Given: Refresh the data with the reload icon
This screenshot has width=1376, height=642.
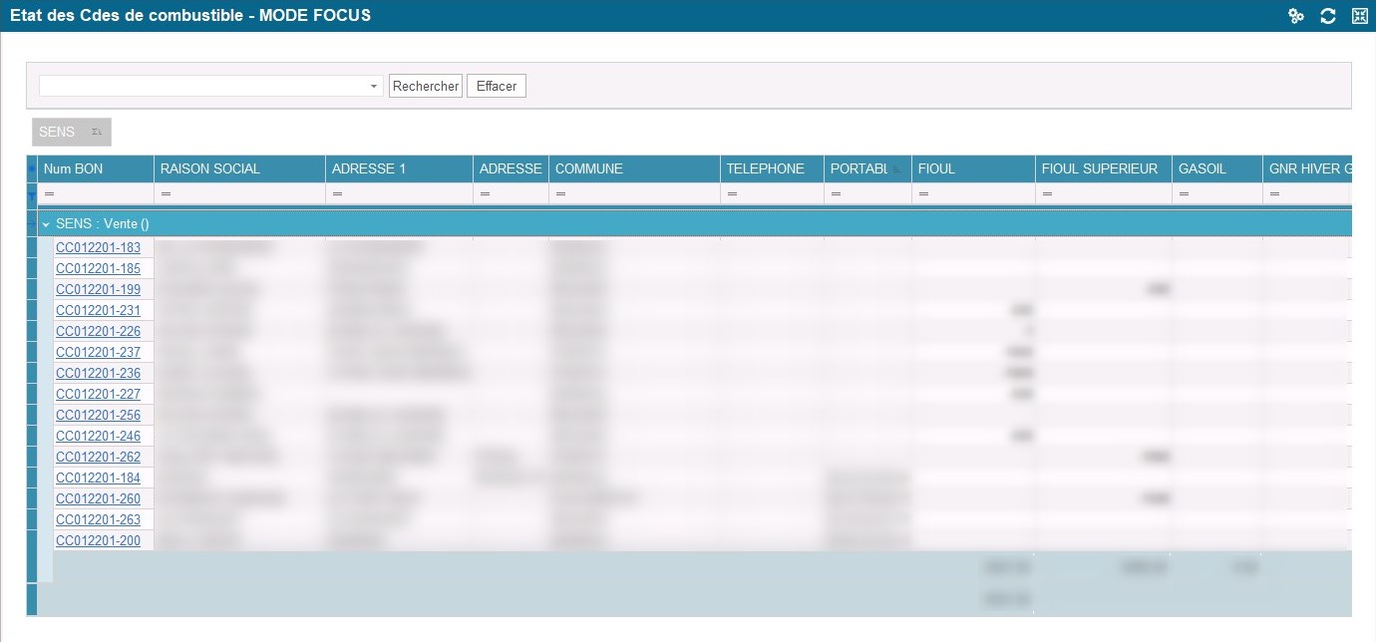Looking at the screenshot, I should click(x=1327, y=15).
